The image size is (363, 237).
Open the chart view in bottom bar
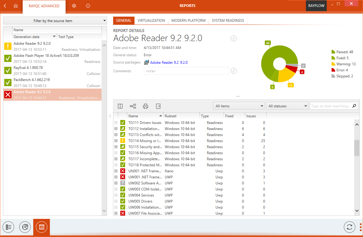point(25,227)
